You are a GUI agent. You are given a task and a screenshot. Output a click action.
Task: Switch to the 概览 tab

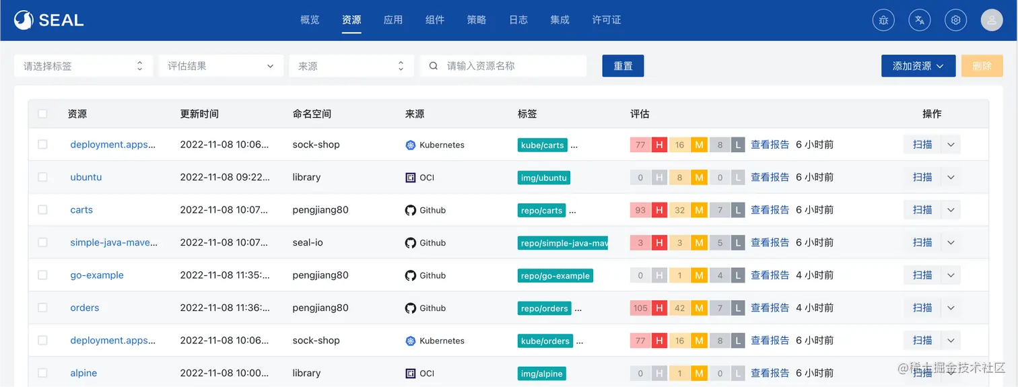pos(310,20)
